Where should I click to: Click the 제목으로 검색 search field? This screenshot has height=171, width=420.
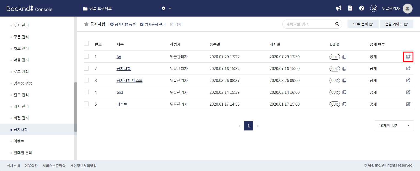coord(309,24)
